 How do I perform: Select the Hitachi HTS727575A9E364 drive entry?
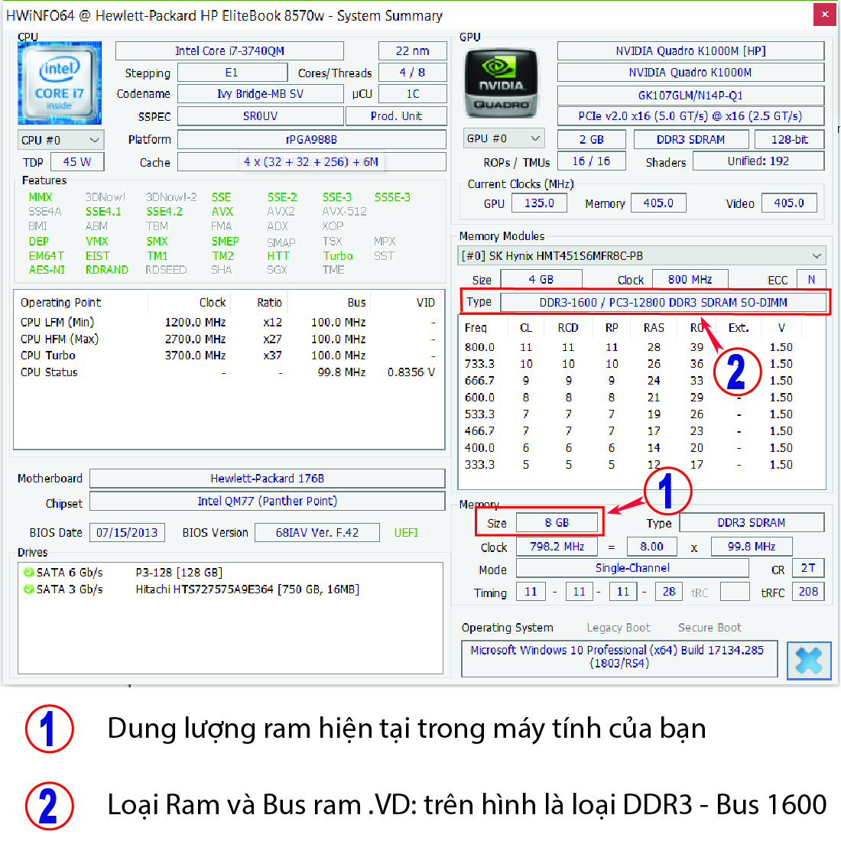tap(247, 589)
